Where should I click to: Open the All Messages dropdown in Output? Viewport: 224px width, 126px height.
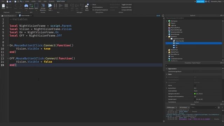[172, 107]
